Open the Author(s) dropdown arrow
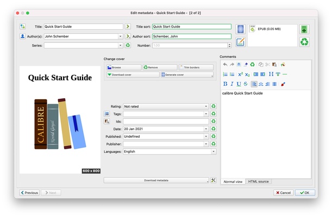The image size is (332, 217). (x=120, y=36)
